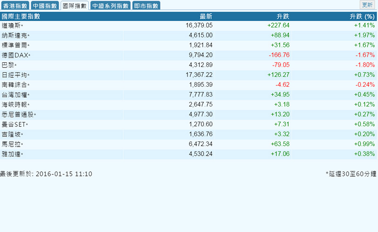Screen dimensions: 378x232
Task: Click the Taiwan value 7,777.83
Action: [x=200, y=94]
